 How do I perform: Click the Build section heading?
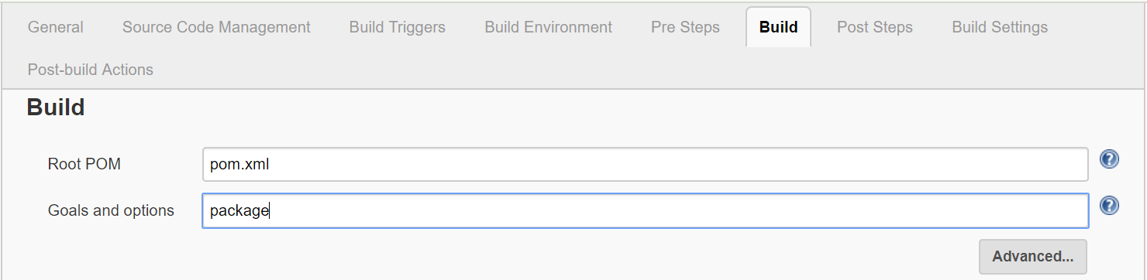click(56, 107)
